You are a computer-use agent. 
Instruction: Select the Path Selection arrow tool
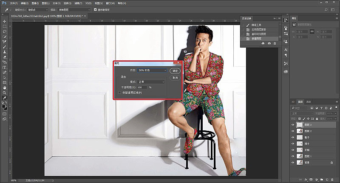coord(4,78)
